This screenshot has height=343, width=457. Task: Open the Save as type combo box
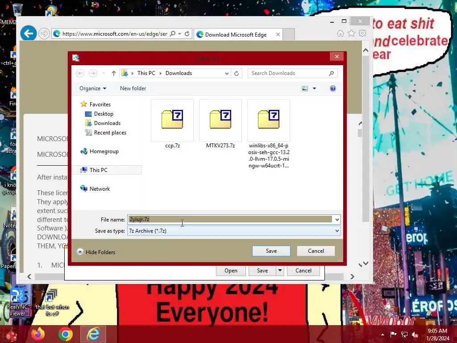pyautogui.click(x=234, y=231)
